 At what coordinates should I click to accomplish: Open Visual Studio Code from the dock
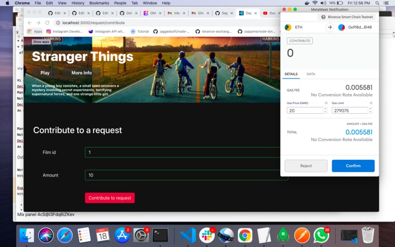coord(188,235)
